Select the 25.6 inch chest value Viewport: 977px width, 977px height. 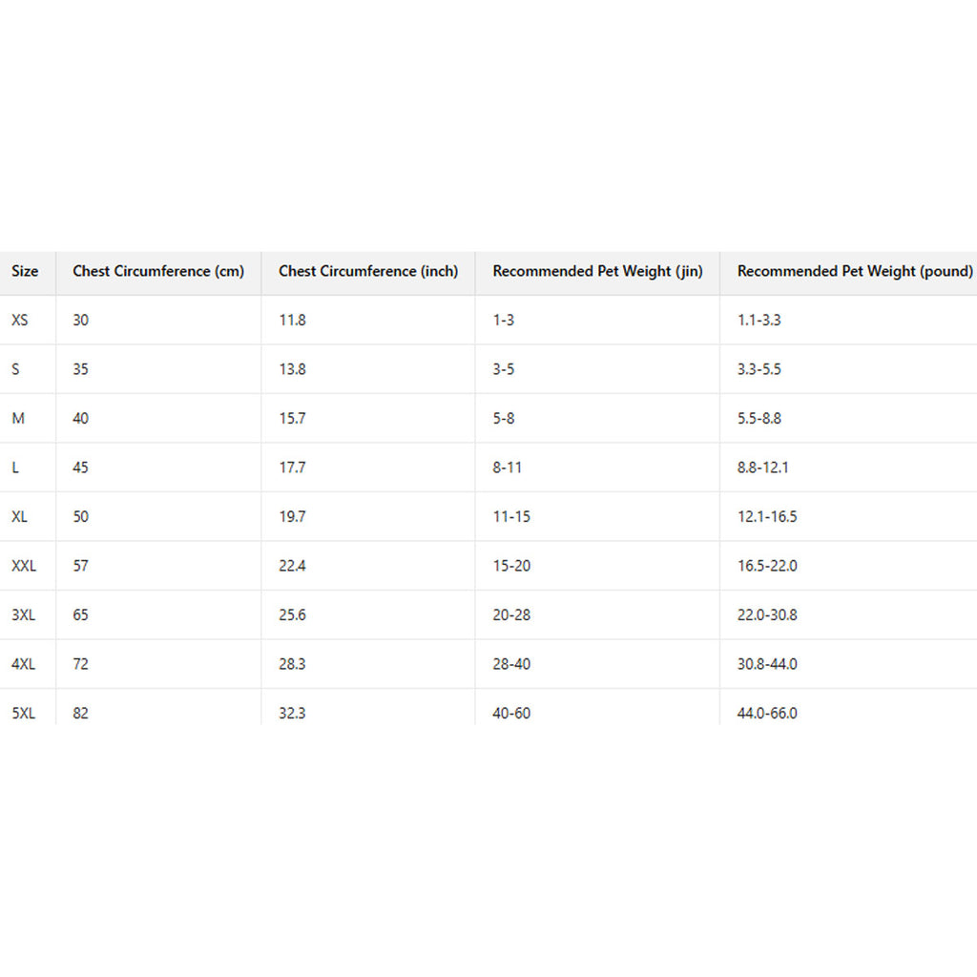pos(292,615)
